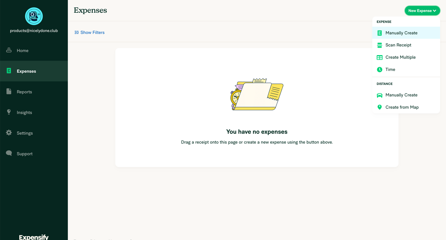446x240 pixels.
Task: Click the 'You have no expenses' heading
Action: [257, 132]
